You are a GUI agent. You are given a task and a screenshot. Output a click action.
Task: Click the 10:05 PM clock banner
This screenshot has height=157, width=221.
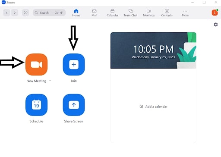[x=153, y=50]
